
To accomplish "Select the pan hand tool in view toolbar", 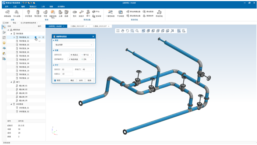I will click(123, 31).
